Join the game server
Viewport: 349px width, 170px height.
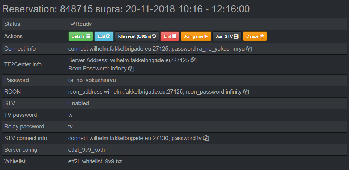tap(196, 36)
